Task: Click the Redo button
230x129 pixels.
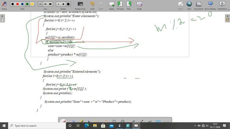Action: tap(101, 6)
